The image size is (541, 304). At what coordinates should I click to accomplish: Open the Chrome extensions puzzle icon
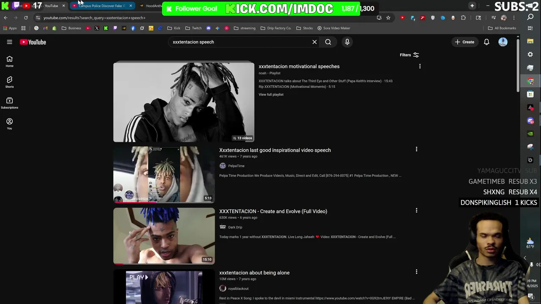[x=463, y=18]
